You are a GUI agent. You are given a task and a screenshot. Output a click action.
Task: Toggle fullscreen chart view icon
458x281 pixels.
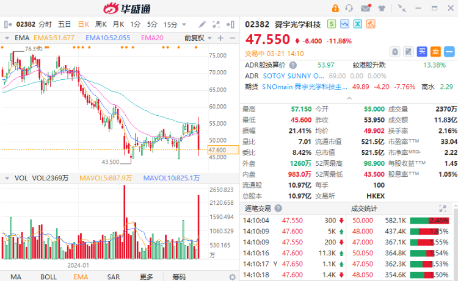[x=216, y=24]
